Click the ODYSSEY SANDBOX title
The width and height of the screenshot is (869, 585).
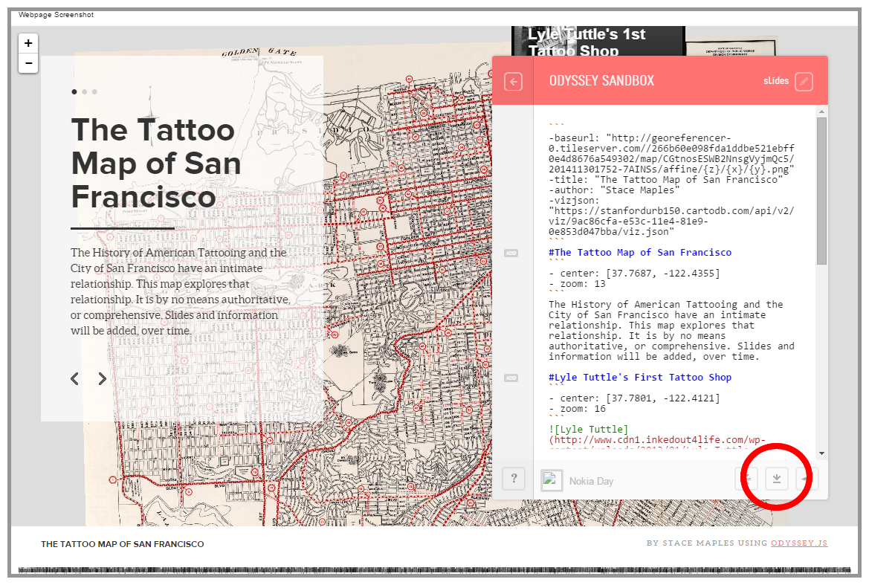(x=601, y=81)
